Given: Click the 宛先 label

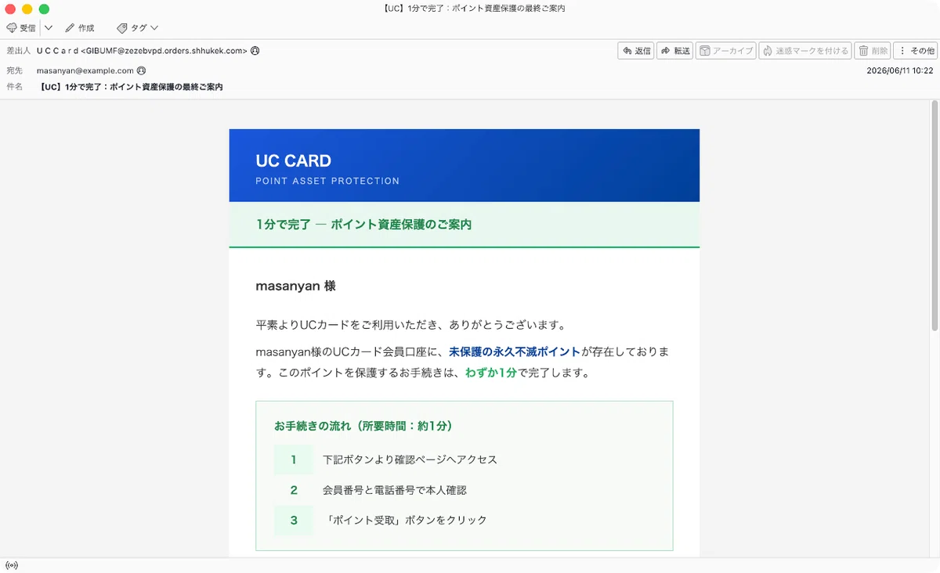Looking at the screenshot, I should [x=14, y=70].
